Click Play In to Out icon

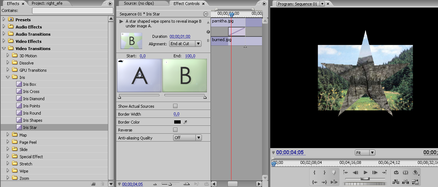coord(334,182)
